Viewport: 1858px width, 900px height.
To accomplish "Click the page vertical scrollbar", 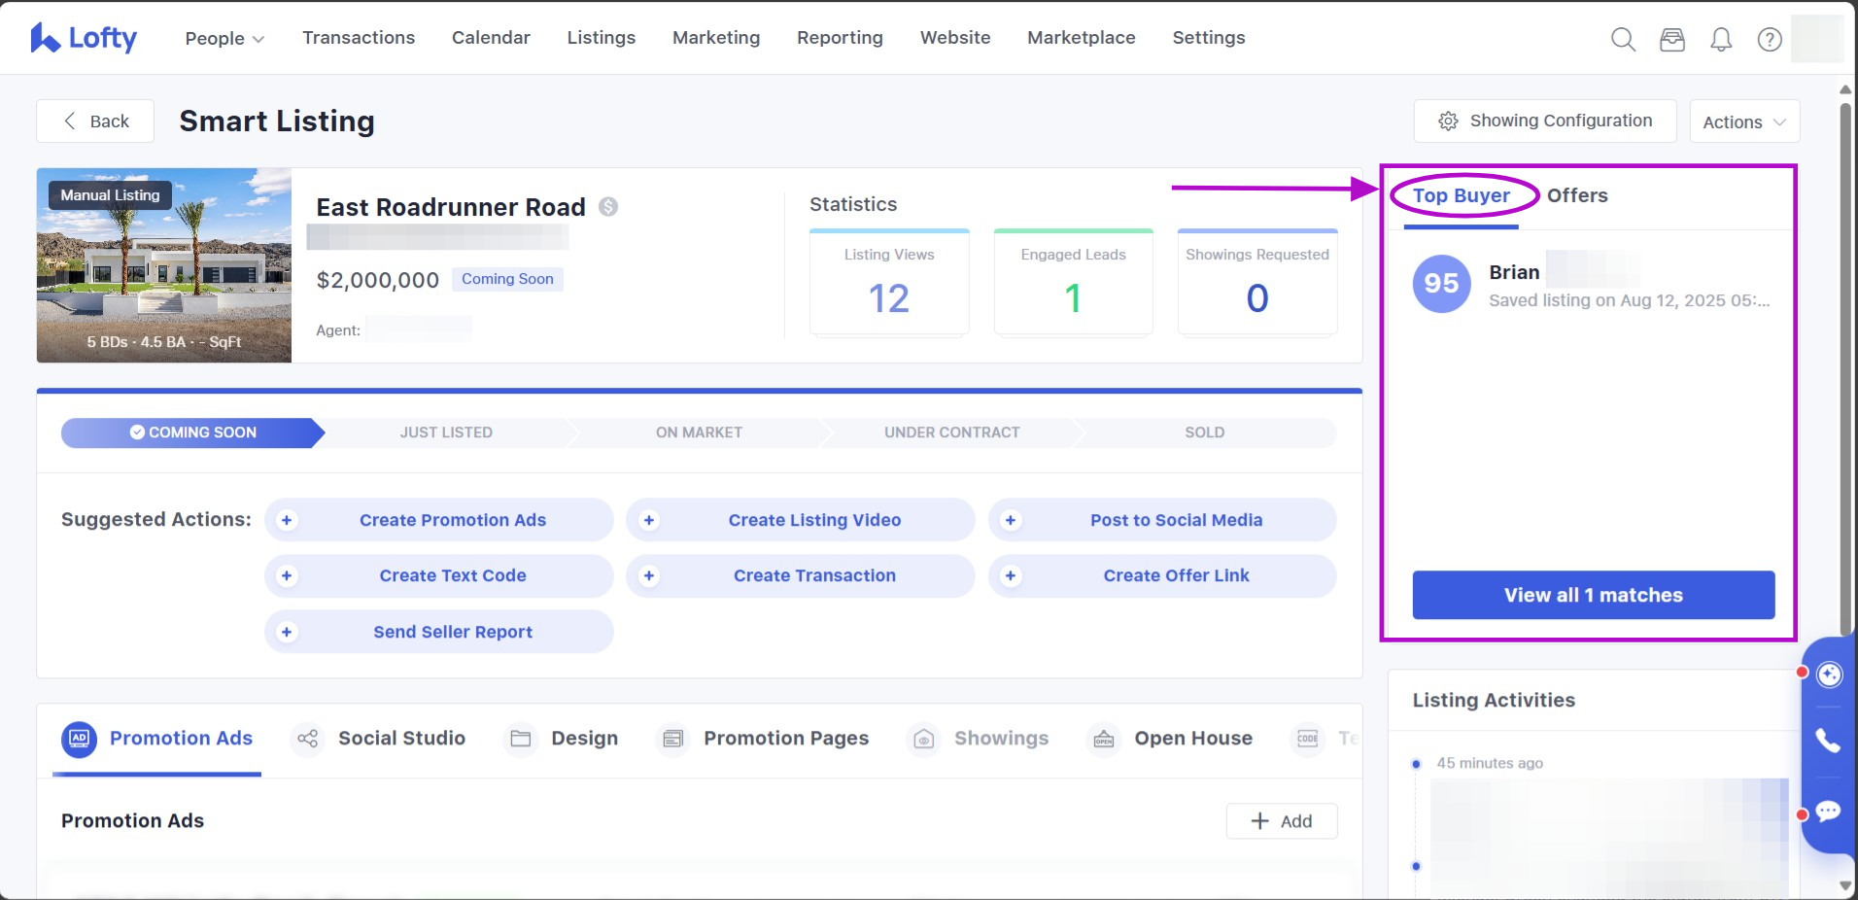I will tap(1845, 369).
